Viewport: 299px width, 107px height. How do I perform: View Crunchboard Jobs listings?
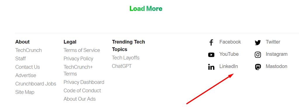36,84
